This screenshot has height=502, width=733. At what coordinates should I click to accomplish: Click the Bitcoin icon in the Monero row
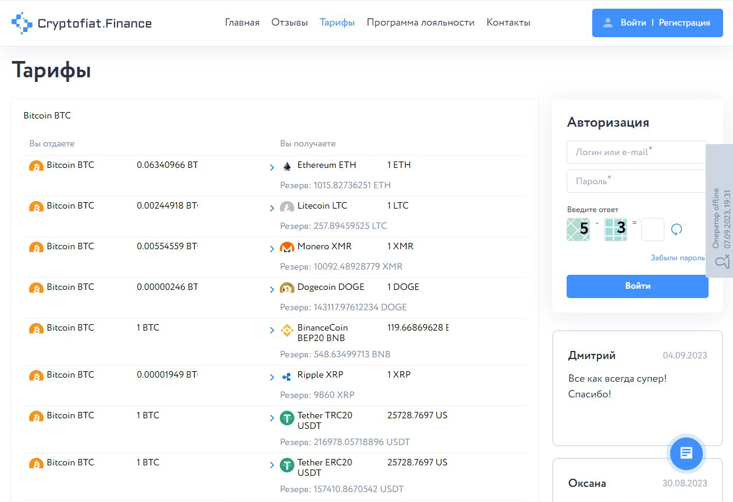36,247
